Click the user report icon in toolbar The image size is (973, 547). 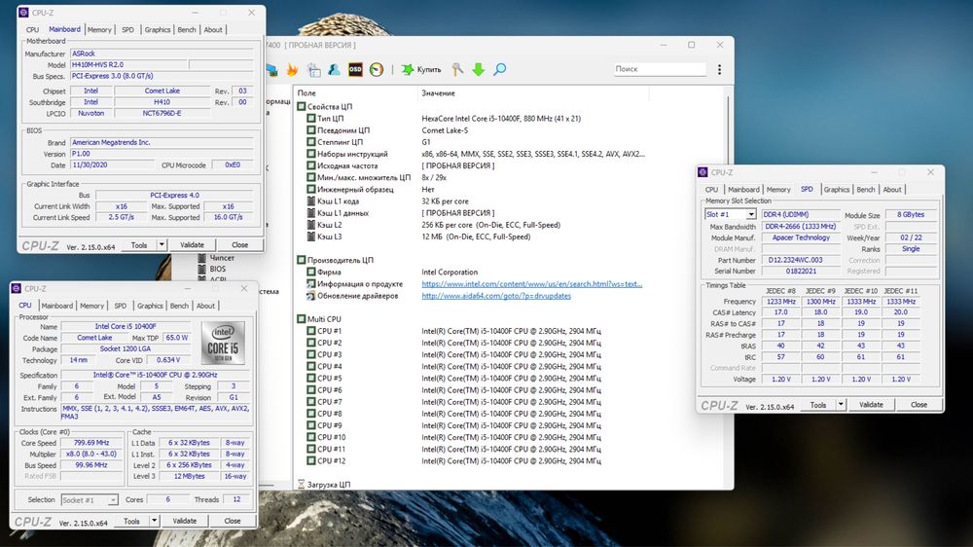pos(334,70)
